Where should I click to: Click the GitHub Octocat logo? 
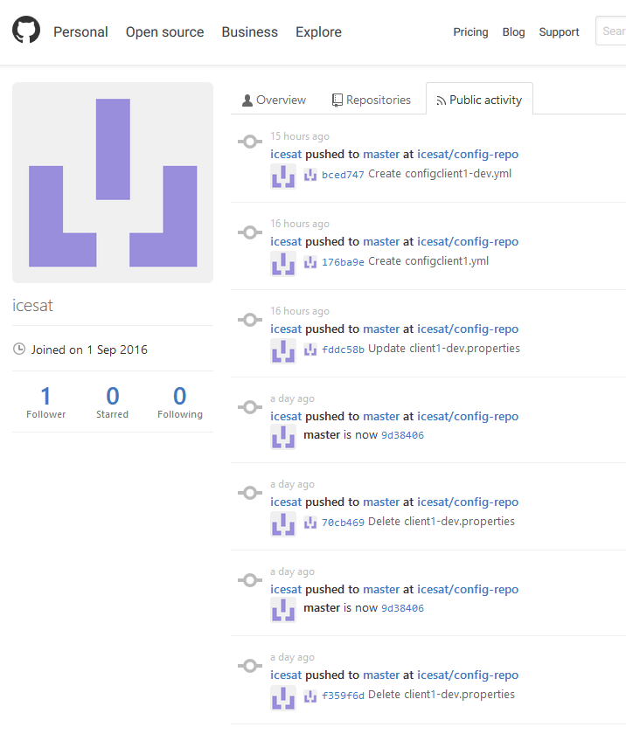tap(26, 31)
